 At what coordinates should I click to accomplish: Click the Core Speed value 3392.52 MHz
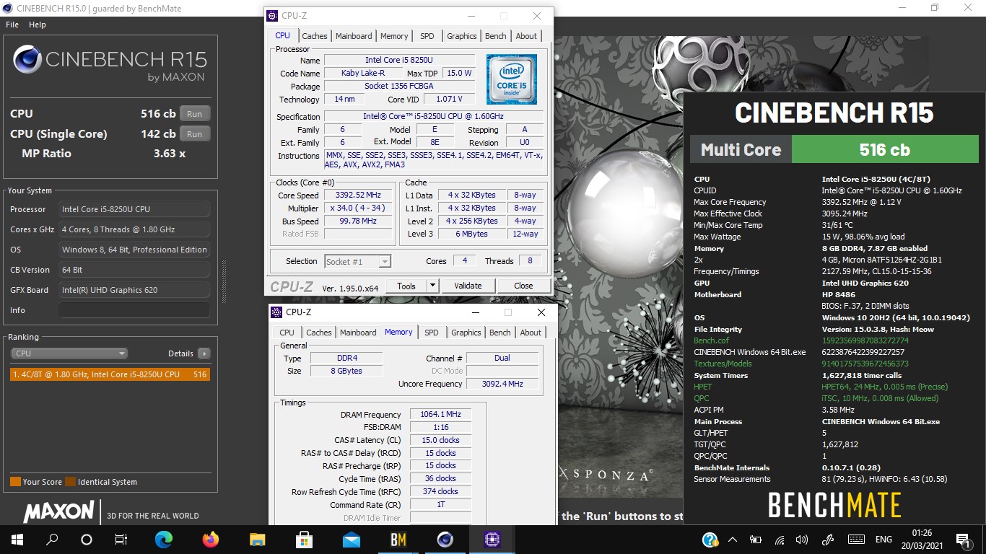tap(358, 195)
